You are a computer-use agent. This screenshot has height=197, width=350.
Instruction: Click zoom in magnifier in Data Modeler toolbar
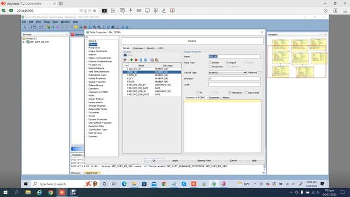coord(95,27)
